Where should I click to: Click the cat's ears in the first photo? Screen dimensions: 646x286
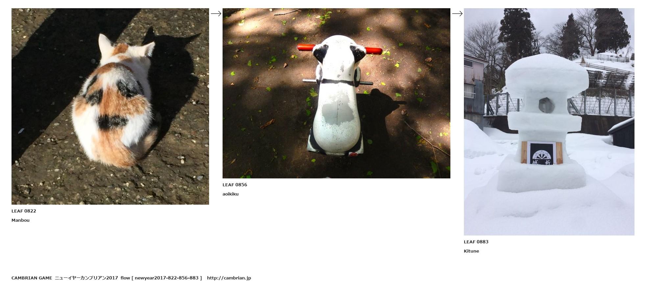tap(126, 45)
